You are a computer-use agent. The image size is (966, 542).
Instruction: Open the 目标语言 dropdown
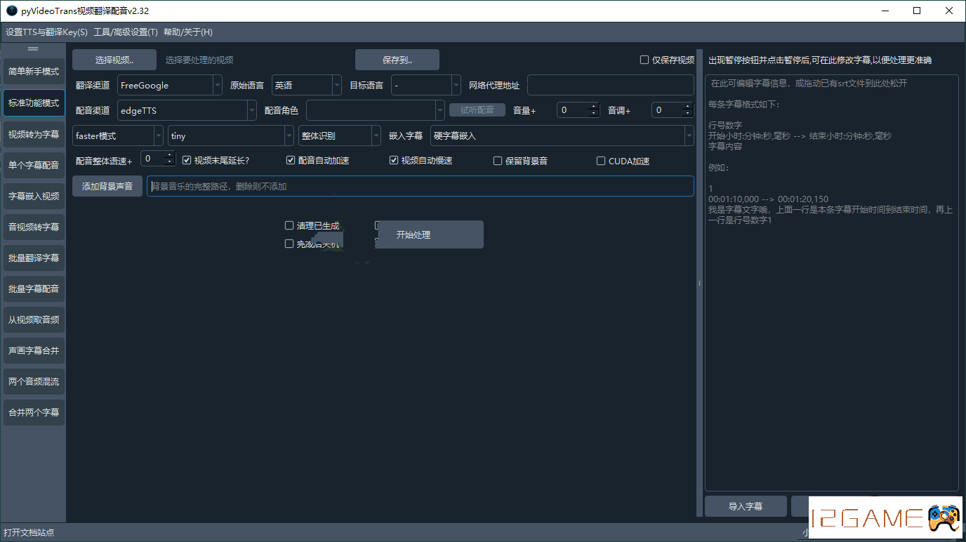pyautogui.click(x=425, y=85)
